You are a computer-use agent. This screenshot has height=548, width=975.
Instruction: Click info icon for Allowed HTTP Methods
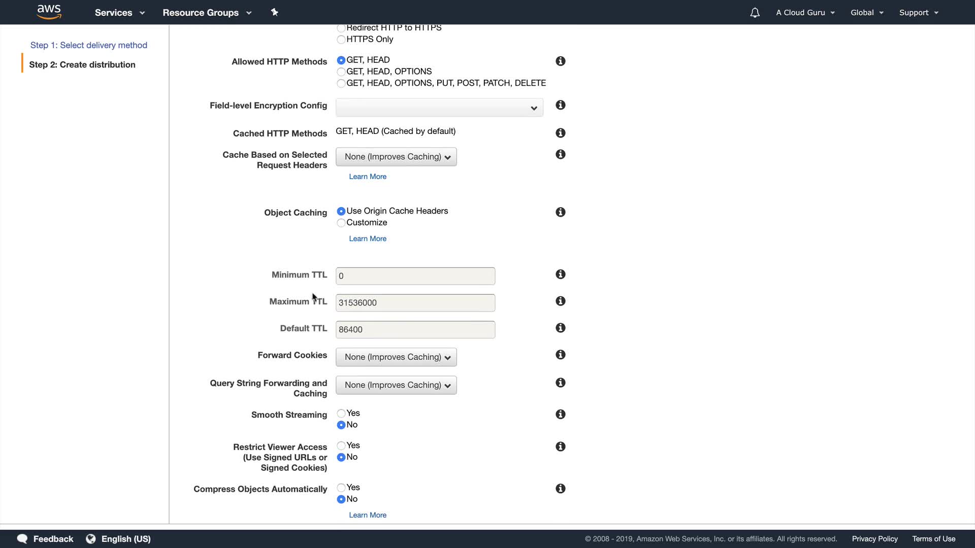(560, 61)
